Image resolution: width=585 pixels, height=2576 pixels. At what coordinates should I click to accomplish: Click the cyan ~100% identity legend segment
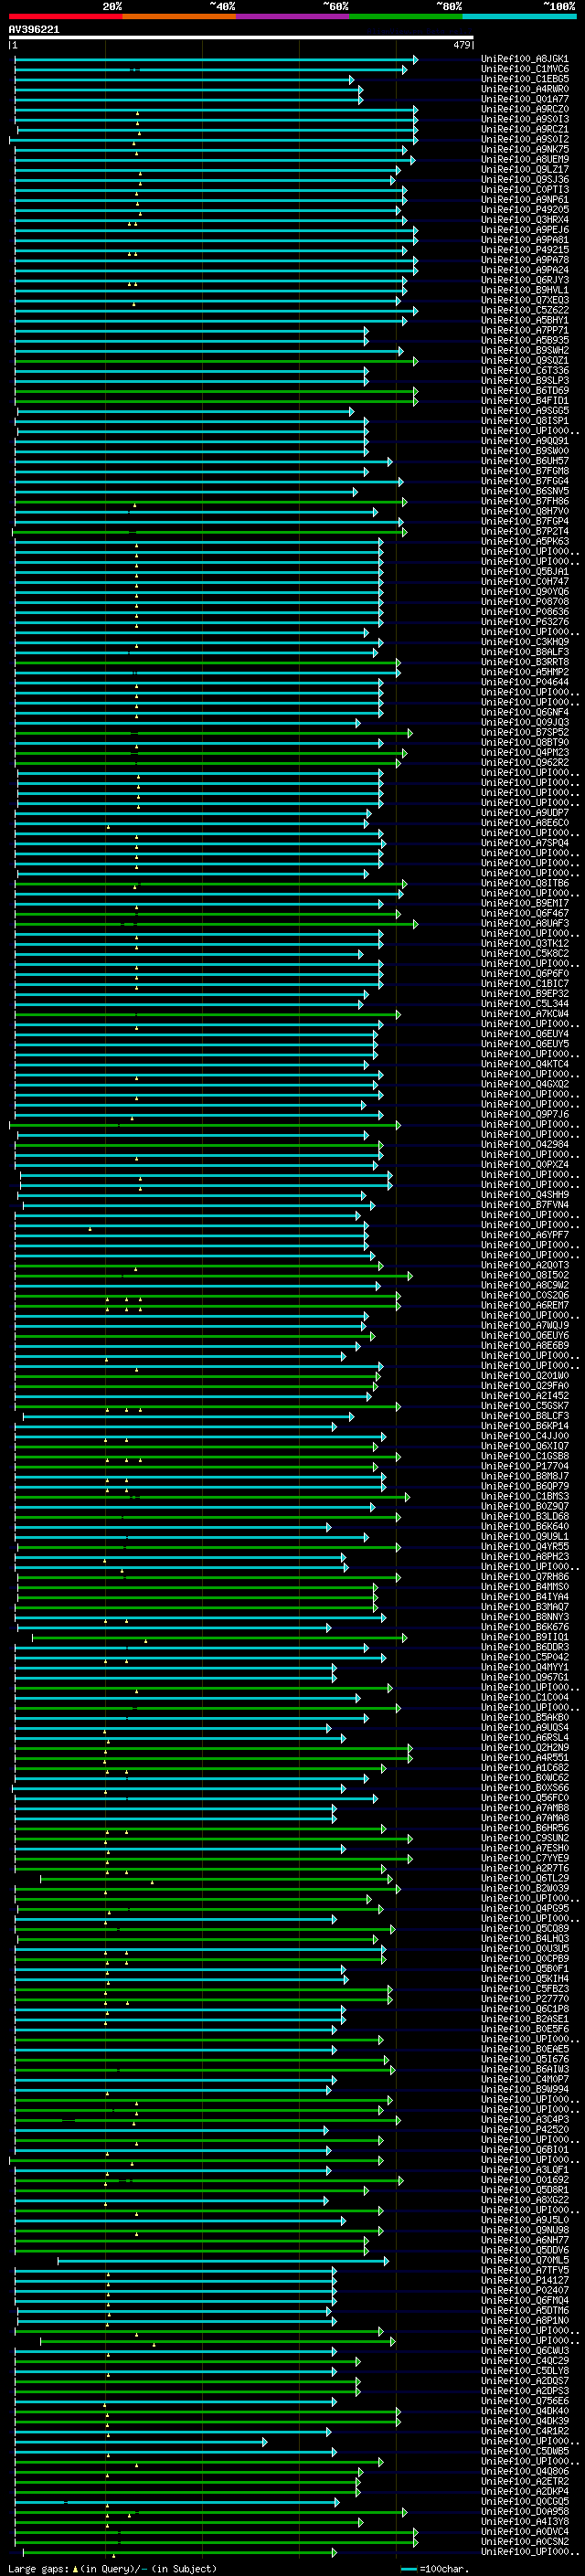[x=519, y=16]
